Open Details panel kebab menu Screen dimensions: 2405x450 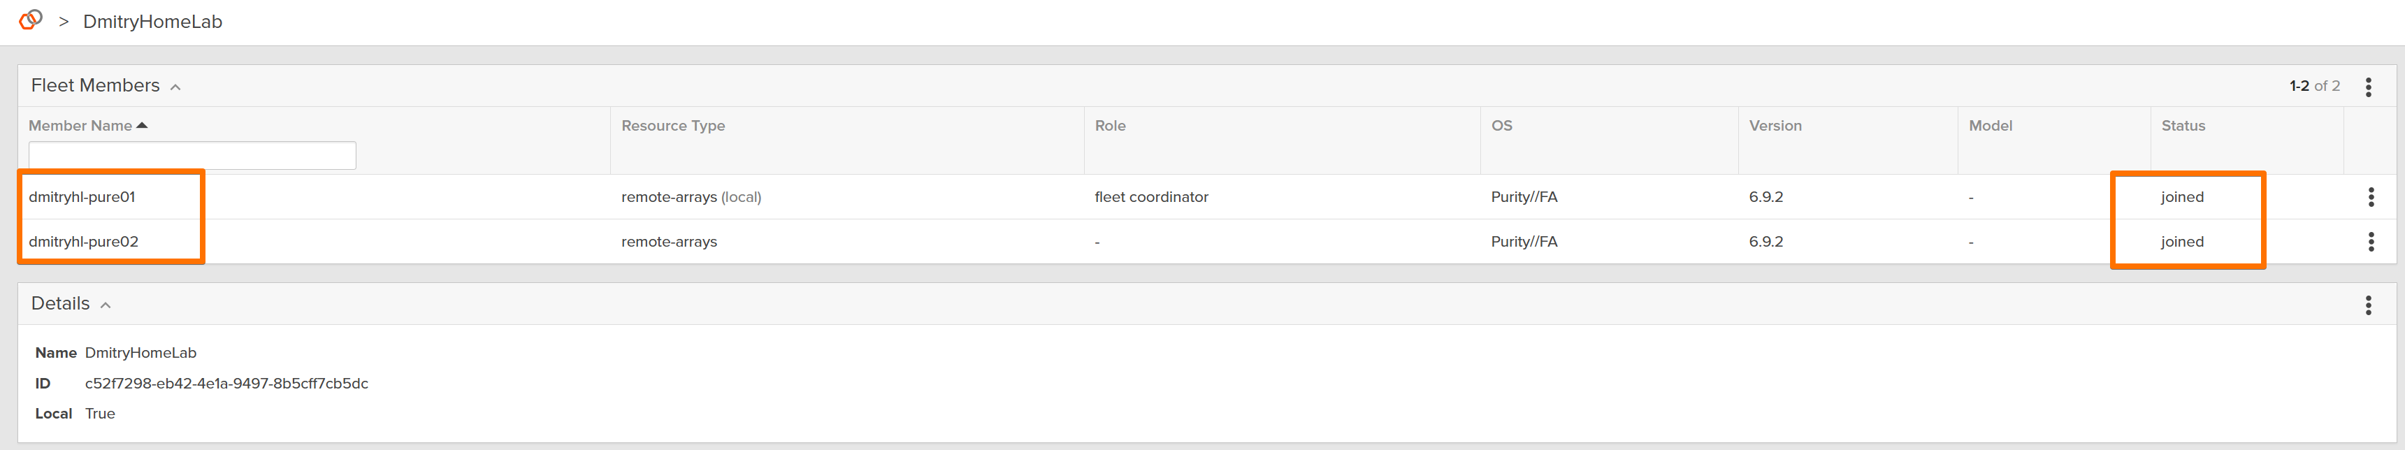click(x=2368, y=305)
